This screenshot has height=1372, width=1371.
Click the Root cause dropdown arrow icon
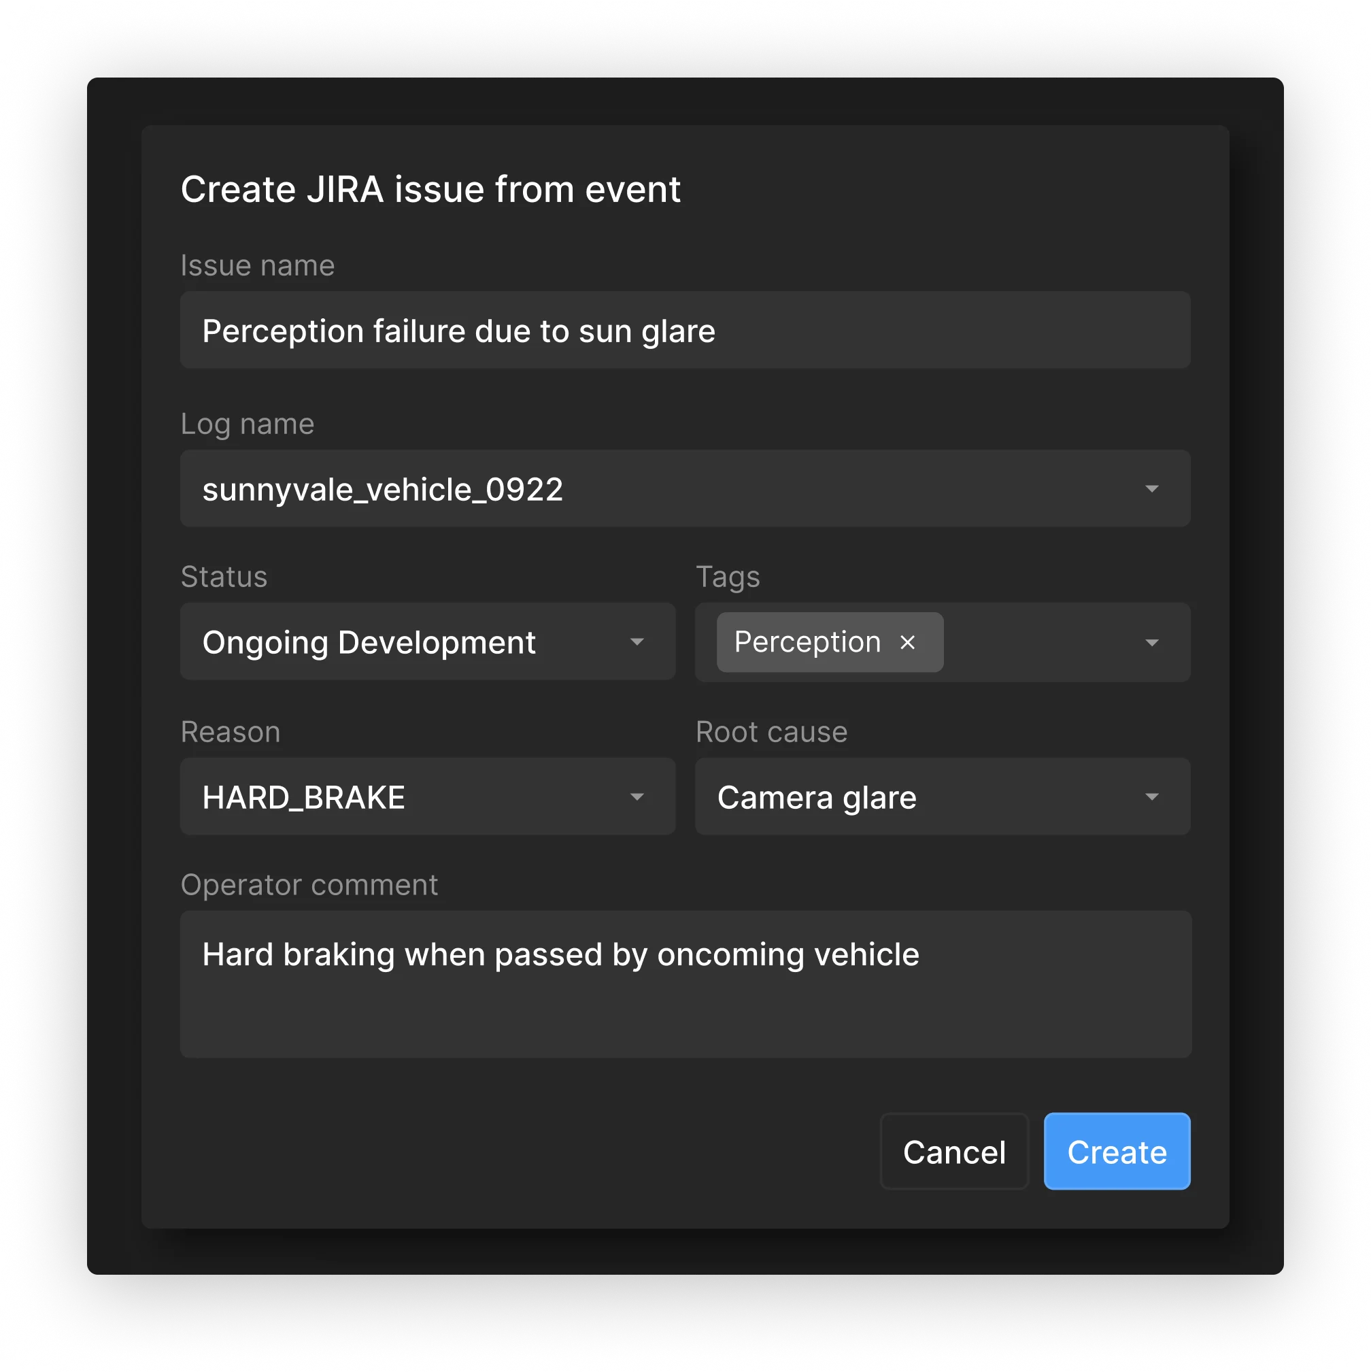[1152, 797]
